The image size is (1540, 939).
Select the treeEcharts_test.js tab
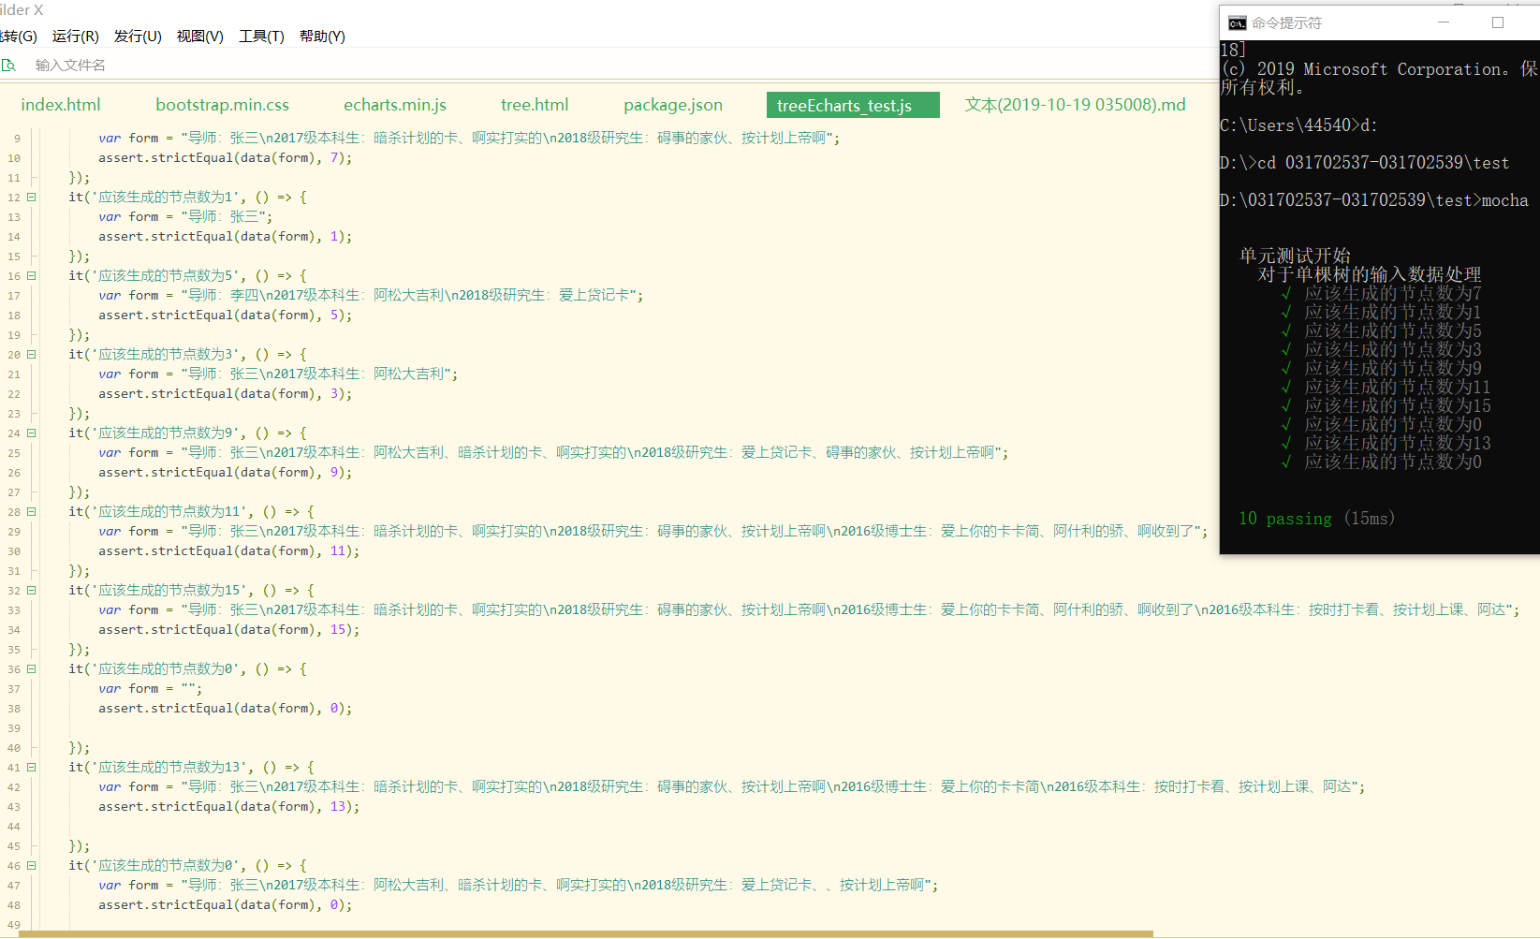pyautogui.click(x=853, y=105)
